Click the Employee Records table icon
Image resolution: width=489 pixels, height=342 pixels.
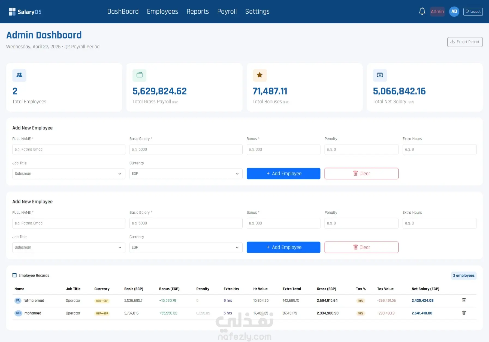point(14,275)
